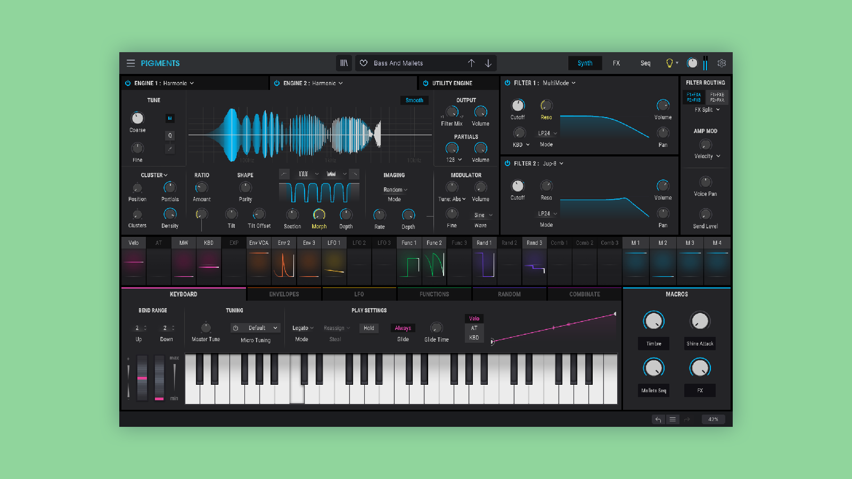Switch to the FX view tab
The image size is (852, 479).
[x=616, y=63]
